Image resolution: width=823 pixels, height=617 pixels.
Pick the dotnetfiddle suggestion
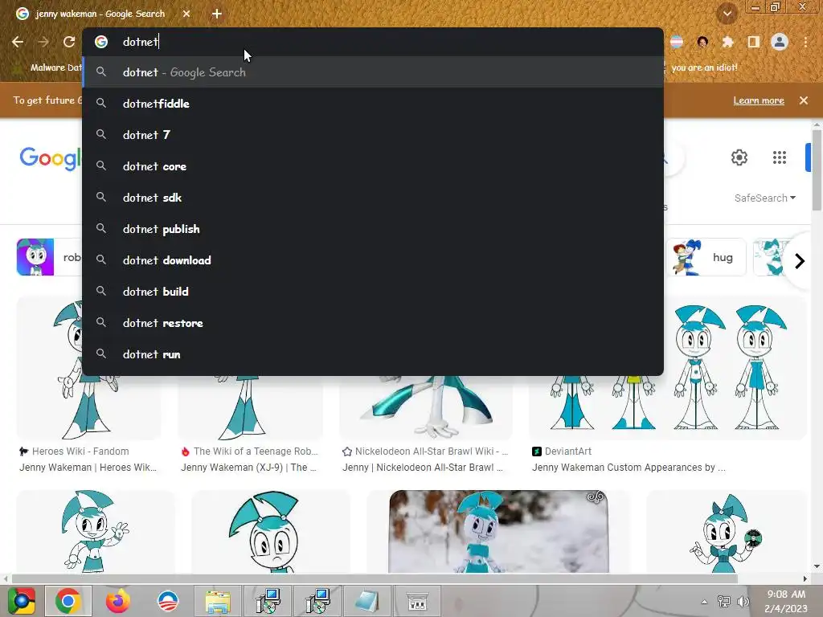point(373,104)
